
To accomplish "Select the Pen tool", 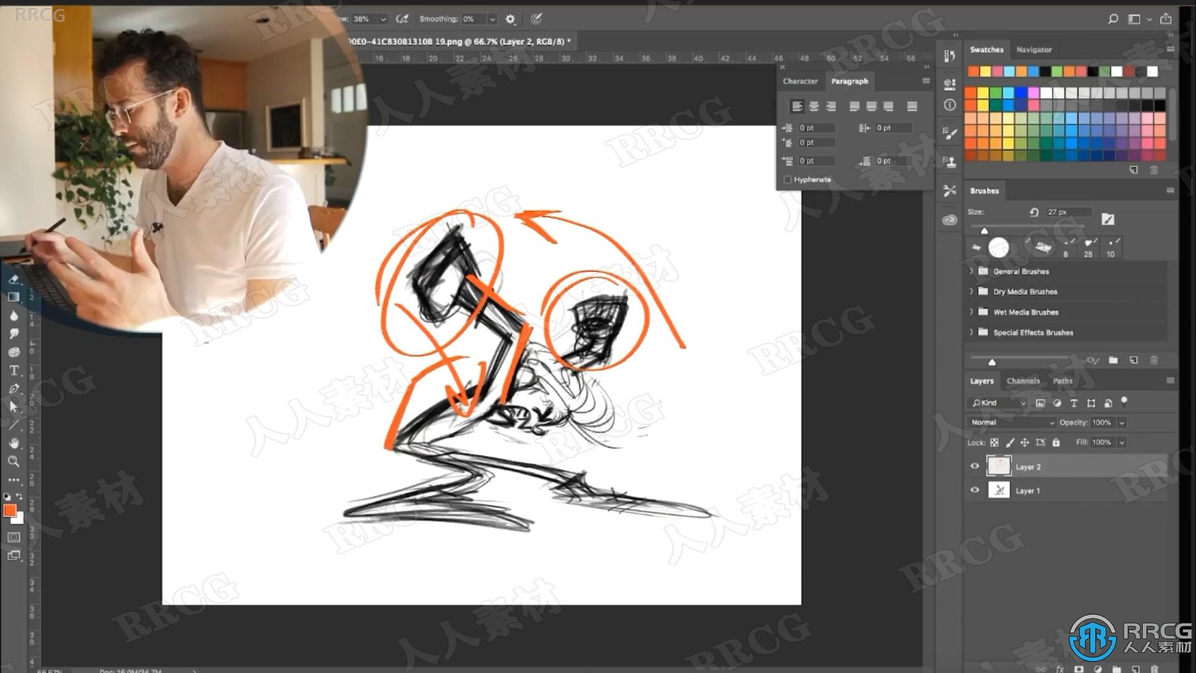I will pyautogui.click(x=14, y=389).
